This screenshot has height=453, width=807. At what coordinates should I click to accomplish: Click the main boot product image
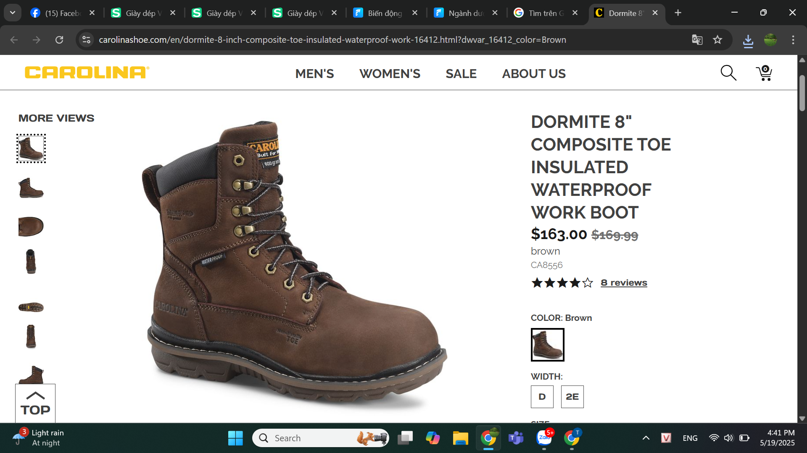[x=294, y=264]
